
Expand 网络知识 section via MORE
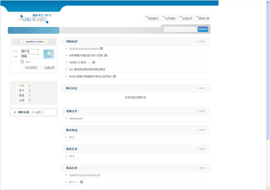[x=201, y=42]
